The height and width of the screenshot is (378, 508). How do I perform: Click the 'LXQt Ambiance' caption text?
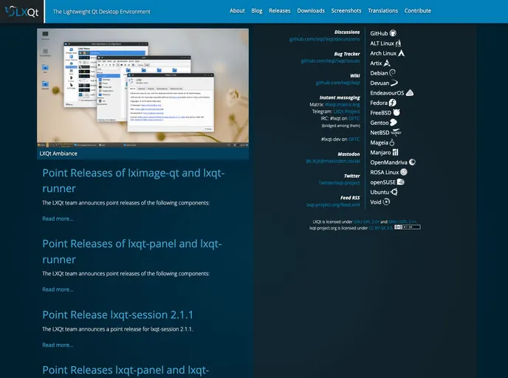tap(58, 154)
